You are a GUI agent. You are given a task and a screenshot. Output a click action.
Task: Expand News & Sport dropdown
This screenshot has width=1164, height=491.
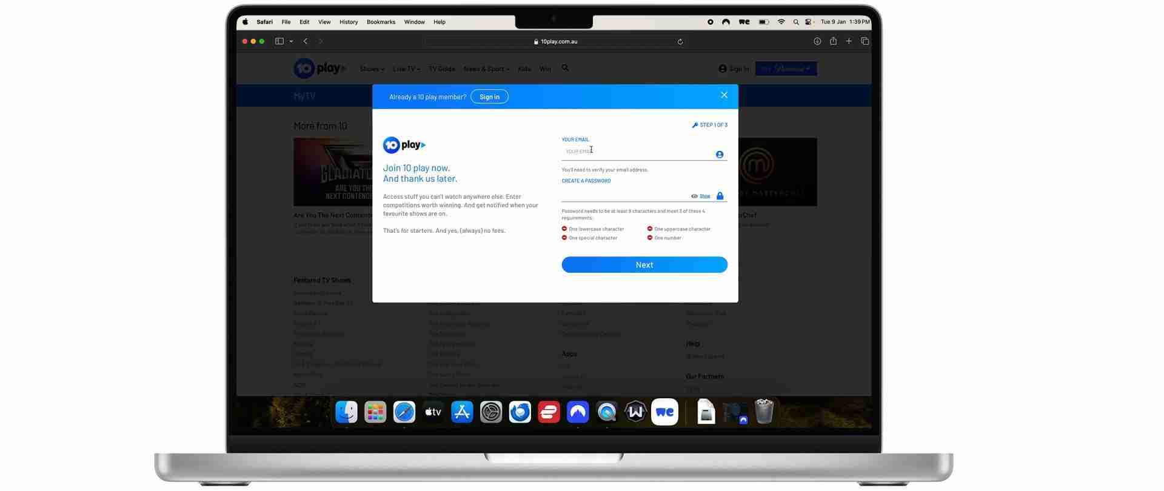click(x=486, y=69)
